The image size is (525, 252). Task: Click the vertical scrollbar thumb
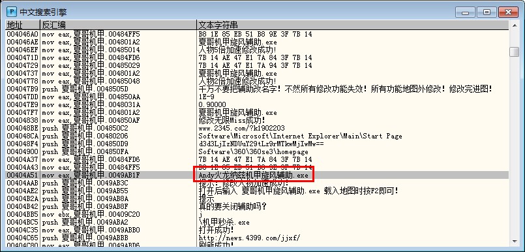pyautogui.click(x=515, y=52)
